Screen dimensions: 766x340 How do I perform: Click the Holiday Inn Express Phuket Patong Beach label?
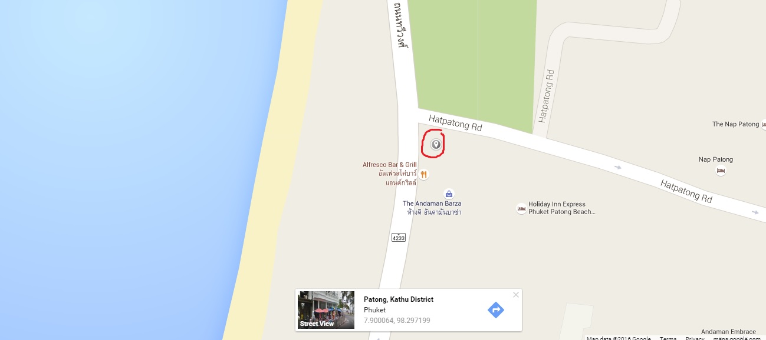click(562, 208)
